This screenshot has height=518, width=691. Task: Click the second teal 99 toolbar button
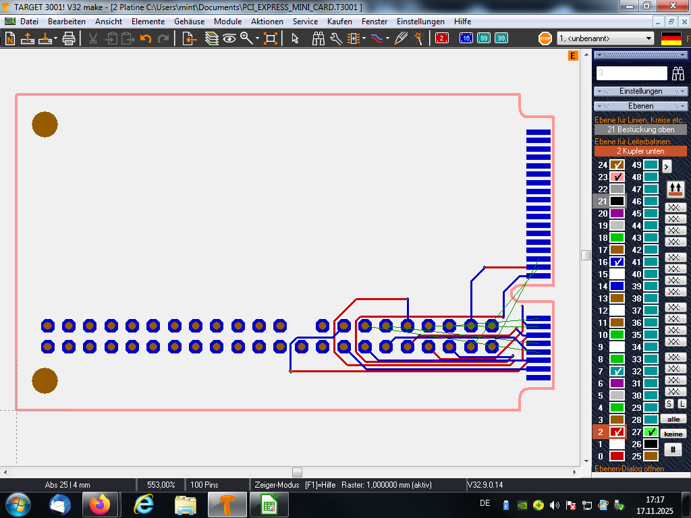click(x=501, y=38)
